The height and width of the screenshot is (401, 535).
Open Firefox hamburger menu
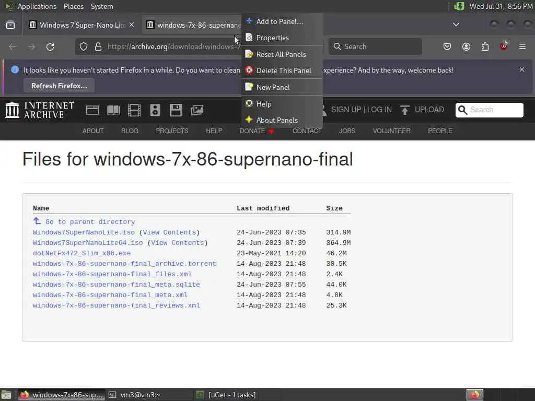pyautogui.click(x=522, y=46)
